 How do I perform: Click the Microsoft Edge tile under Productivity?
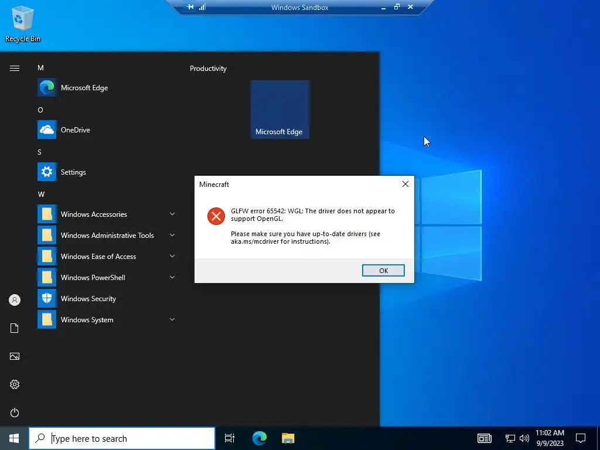tap(279, 110)
